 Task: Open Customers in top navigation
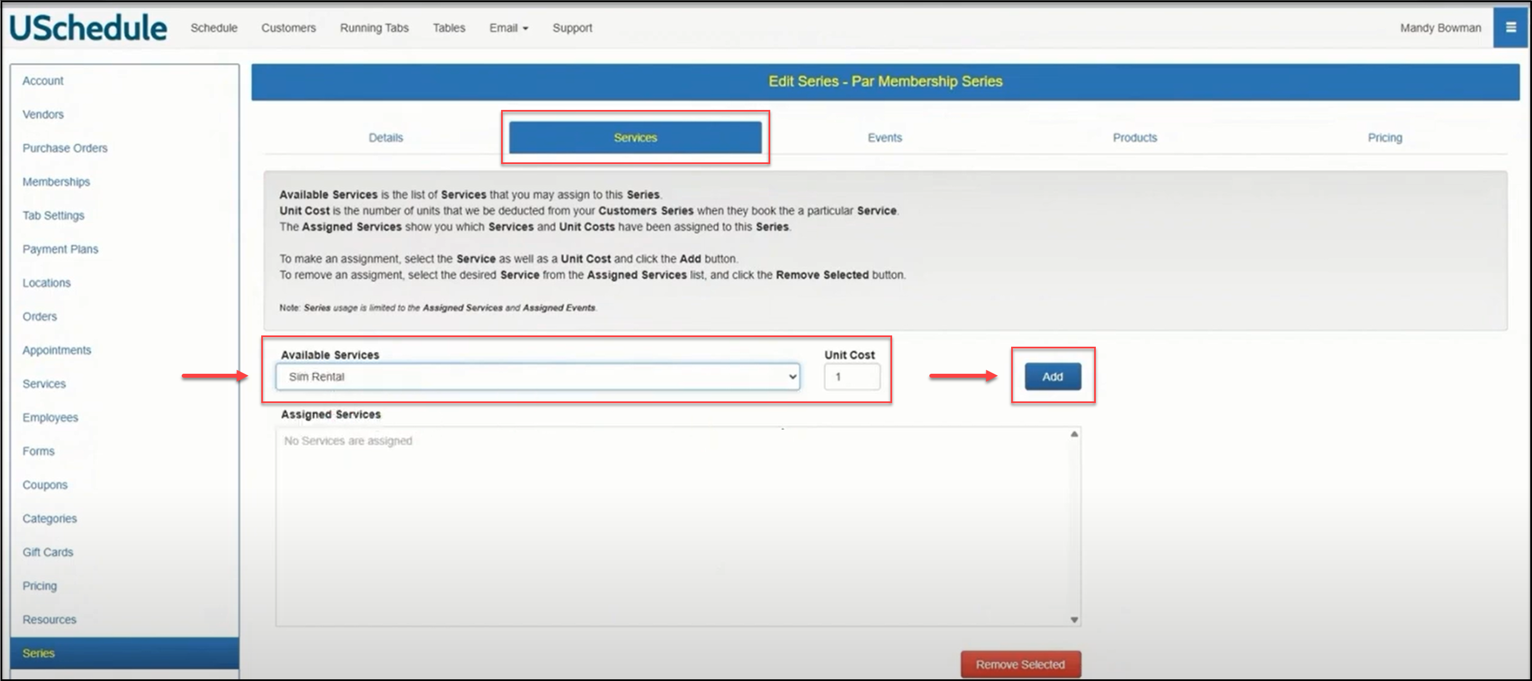(x=288, y=28)
